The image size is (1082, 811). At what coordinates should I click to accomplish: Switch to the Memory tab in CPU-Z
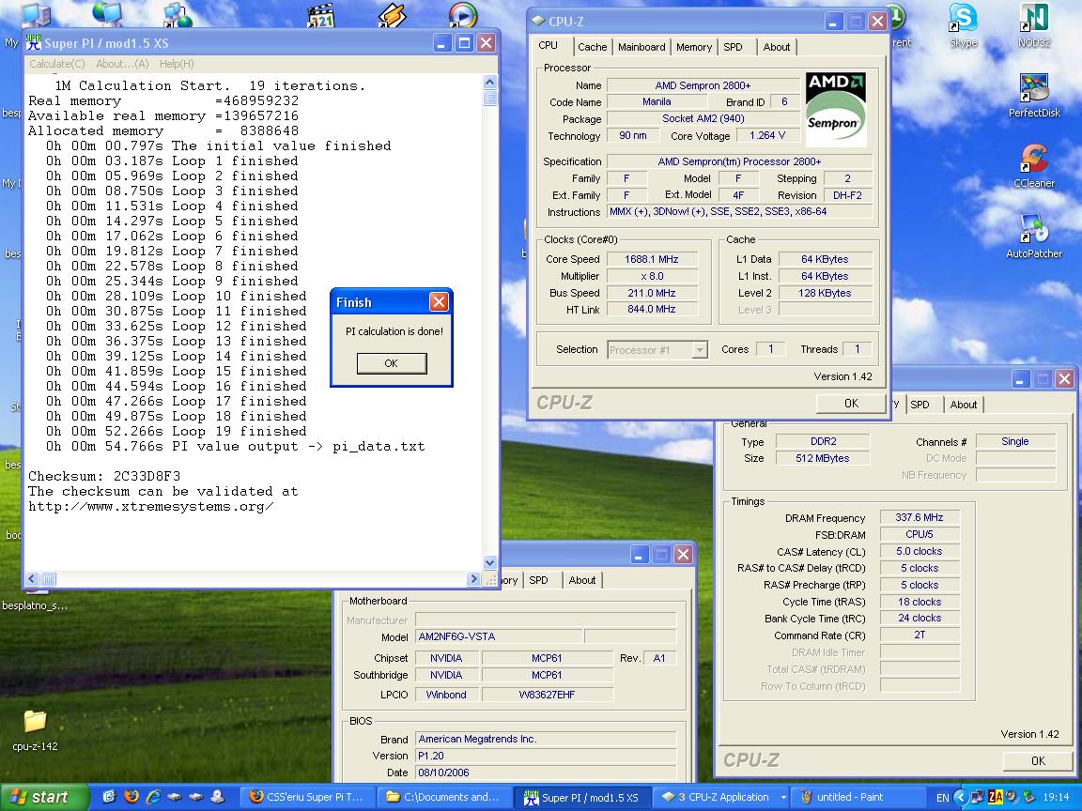(x=693, y=47)
